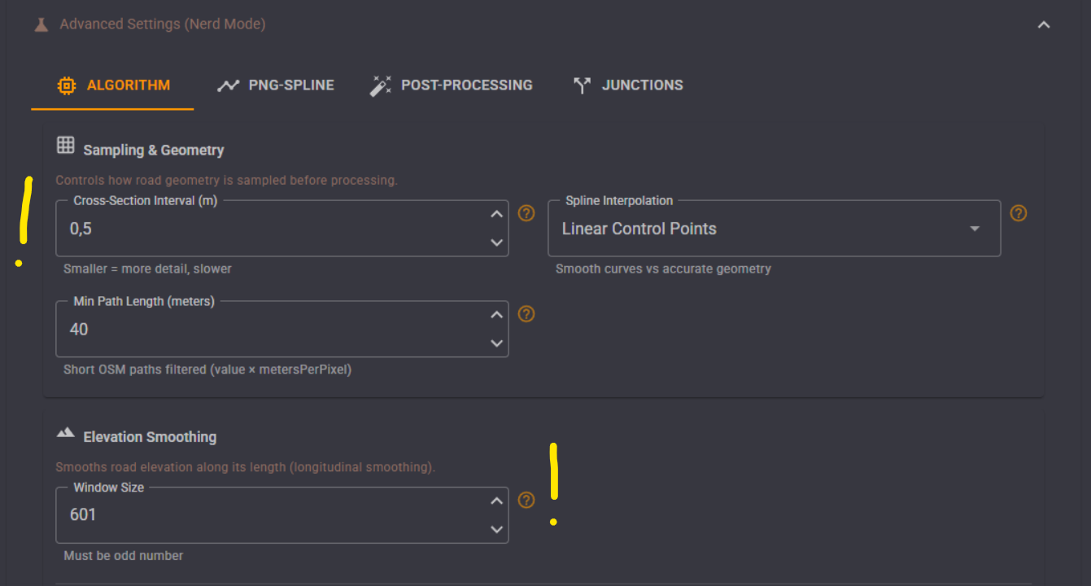Collapse the Advanced Settings panel chevron
Image resolution: width=1091 pixels, height=586 pixels.
pos(1044,25)
